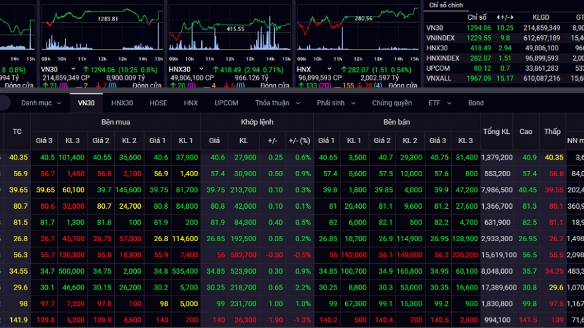Select the UPCOM tab

[x=226, y=103]
